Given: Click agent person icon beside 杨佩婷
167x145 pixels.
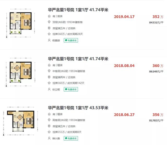Looking at the screenshot, I should [x=49, y=40].
